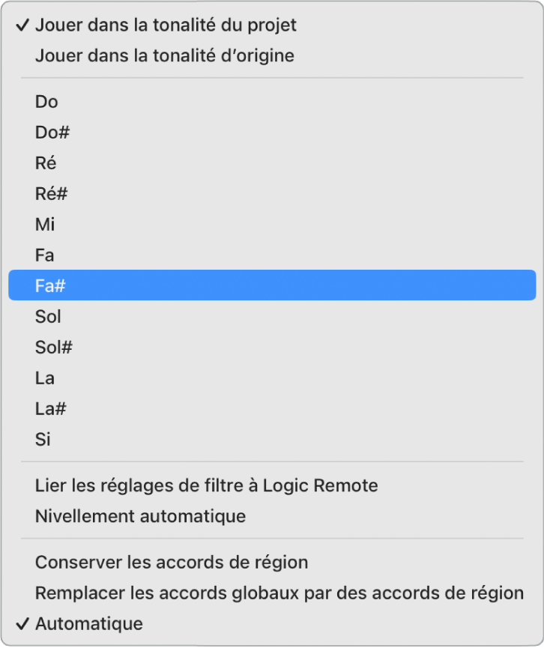
Task: Toggle the checked 'Automatique' option
Action: [88, 623]
